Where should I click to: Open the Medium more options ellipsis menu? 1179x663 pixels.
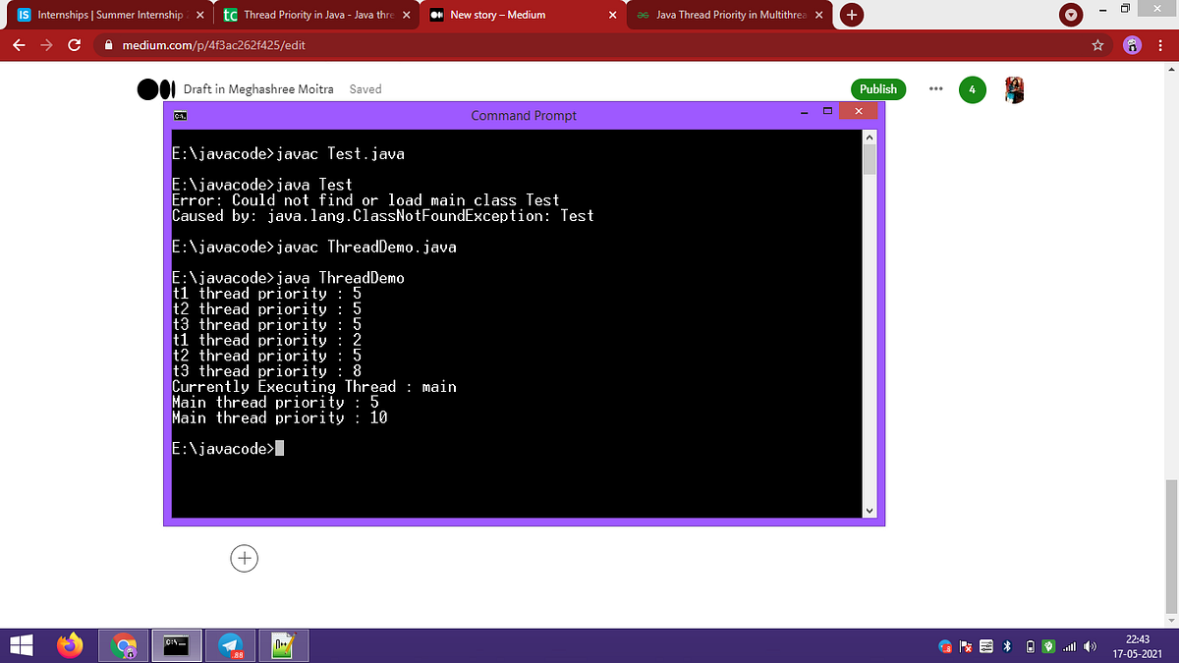tap(935, 89)
